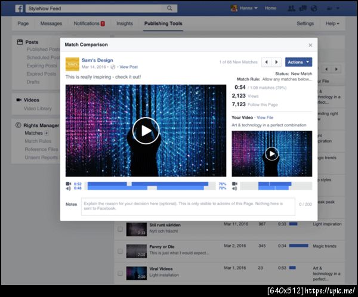Image resolution: width=358 pixels, height=297 pixels.
Task: Click the Facebook logo icon
Action: click(x=19, y=9)
